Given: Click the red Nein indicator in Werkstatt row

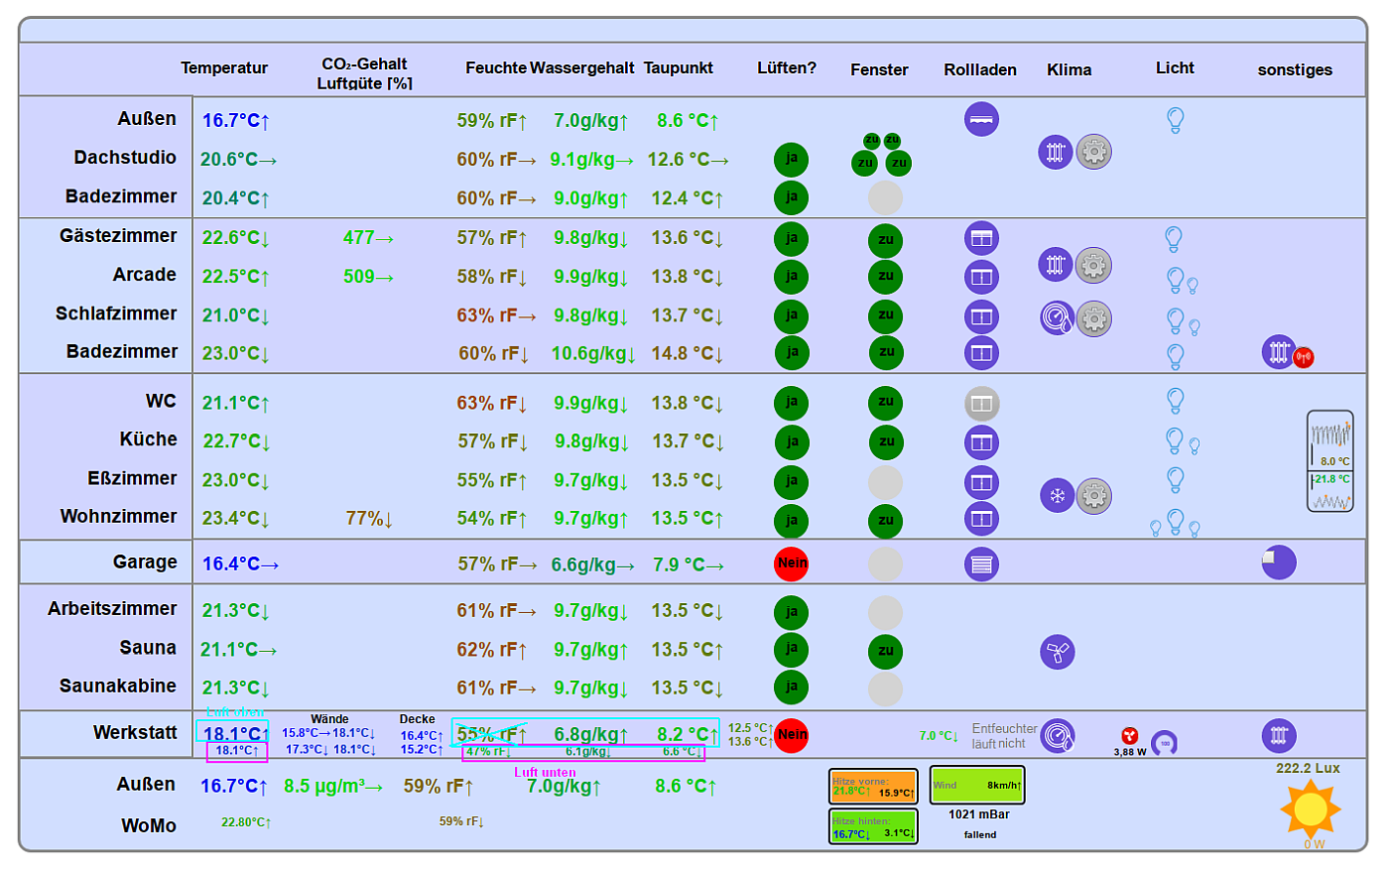Looking at the screenshot, I should point(792,735).
